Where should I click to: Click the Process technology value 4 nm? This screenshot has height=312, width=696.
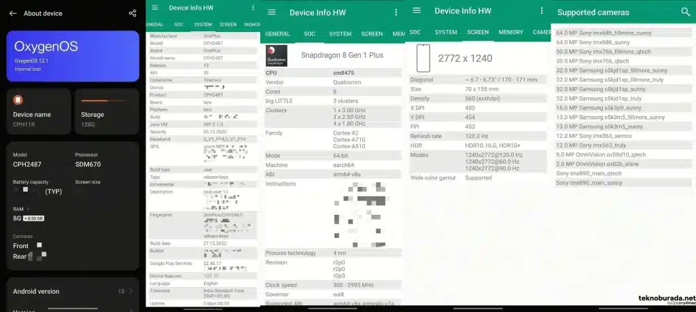pos(340,253)
